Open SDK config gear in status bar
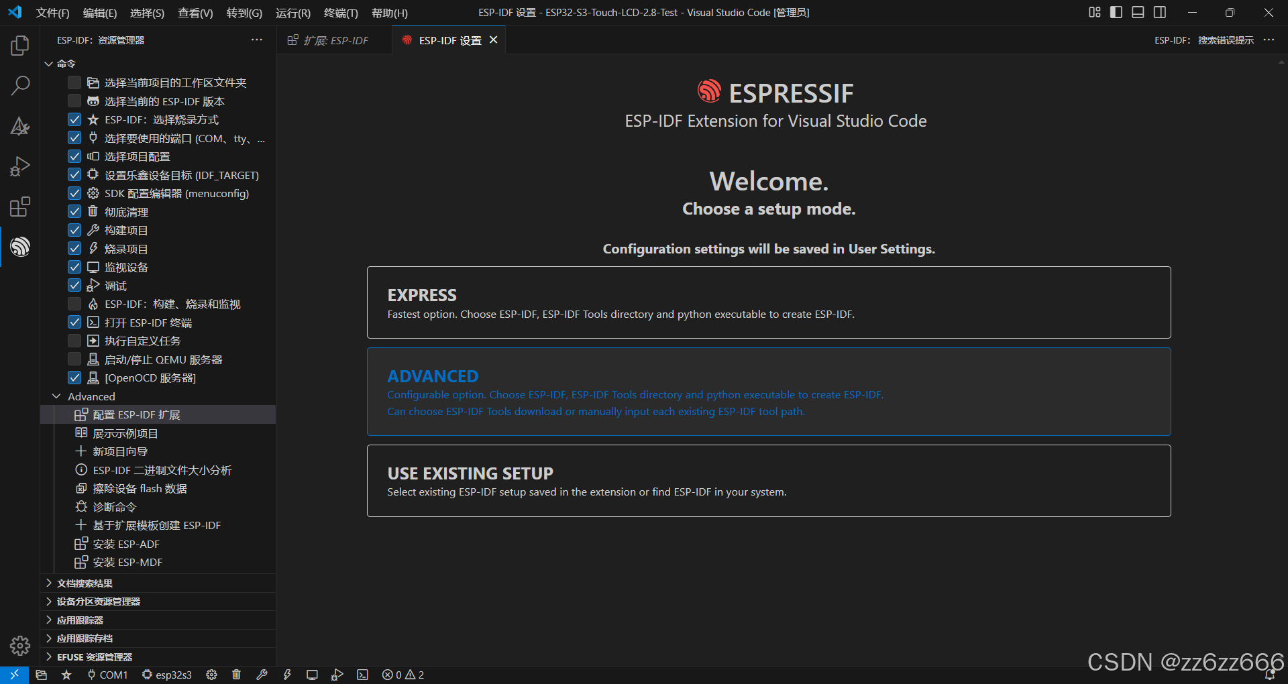Image resolution: width=1288 pixels, height=684 pixels. [x=211, y=675]
